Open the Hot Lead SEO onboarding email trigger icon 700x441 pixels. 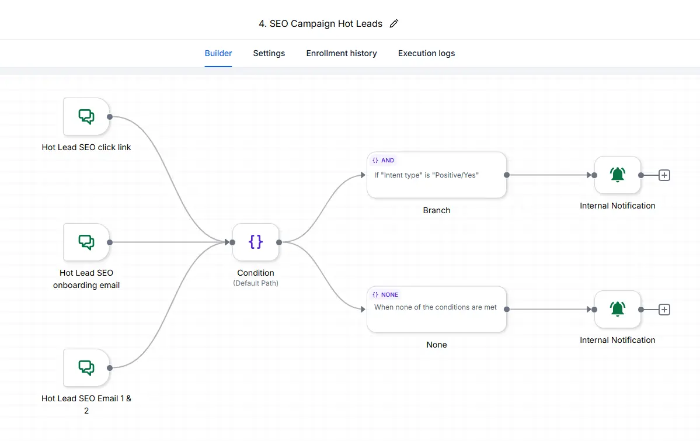coord(86,242)
